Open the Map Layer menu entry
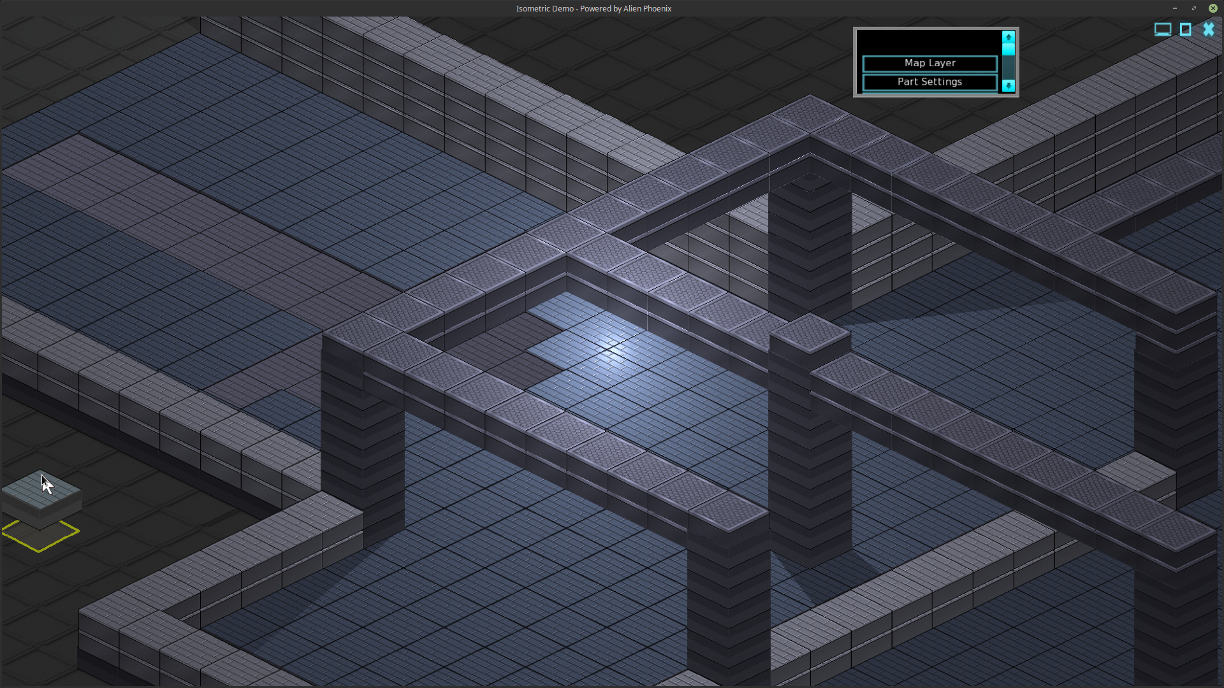 929,63
